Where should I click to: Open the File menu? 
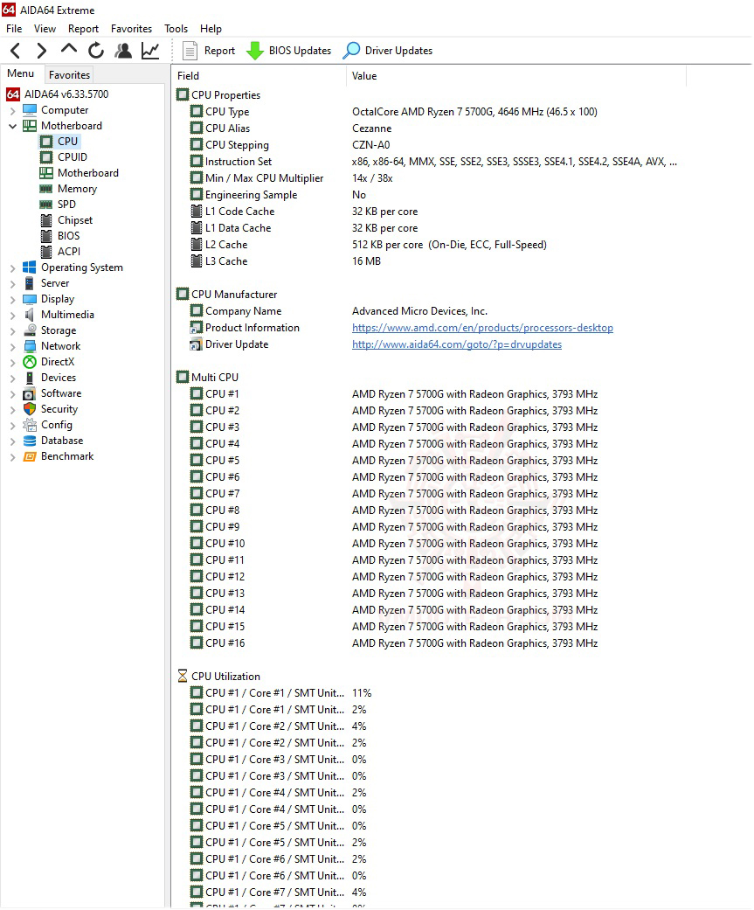(14, 29)
